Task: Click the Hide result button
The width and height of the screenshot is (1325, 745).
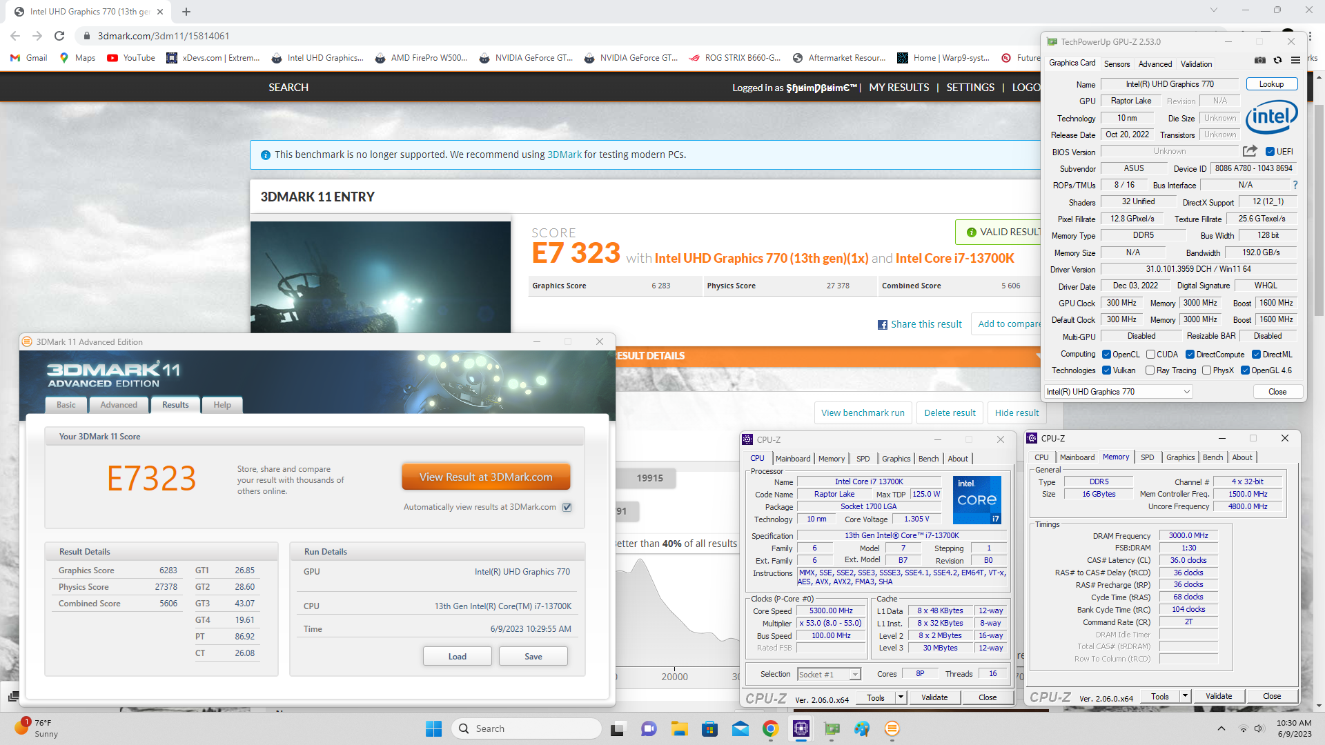Action: (1017, 413)
